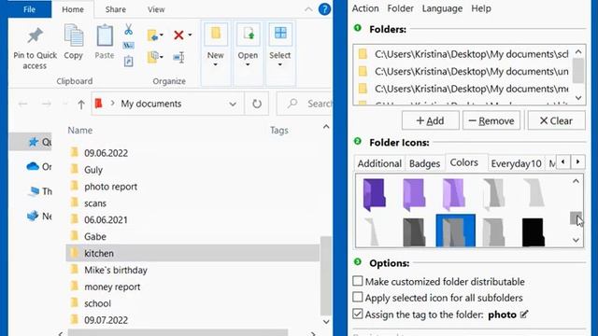Click the red Delete X icon
The width and height of the screenshot is (598, 336).
pos(178,35)
